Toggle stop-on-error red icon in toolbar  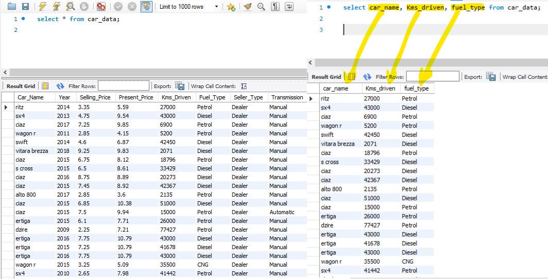click(101, 6)
